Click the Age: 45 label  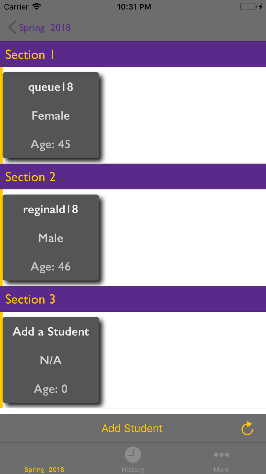(51, 144)
